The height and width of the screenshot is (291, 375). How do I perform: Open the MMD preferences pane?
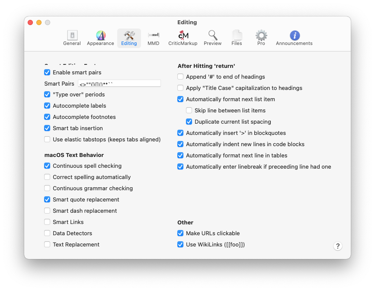coord(153,38)
